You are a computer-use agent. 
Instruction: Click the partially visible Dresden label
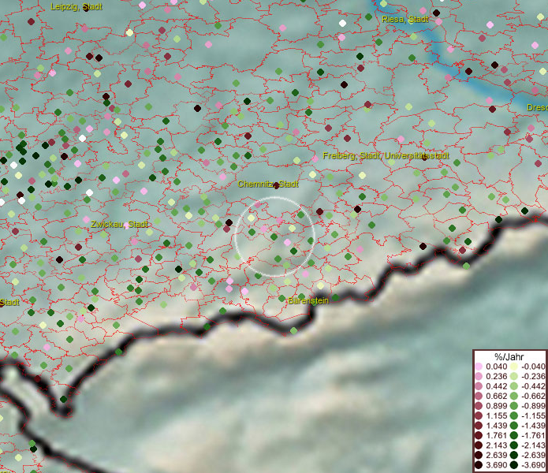(x=537, y=107)
